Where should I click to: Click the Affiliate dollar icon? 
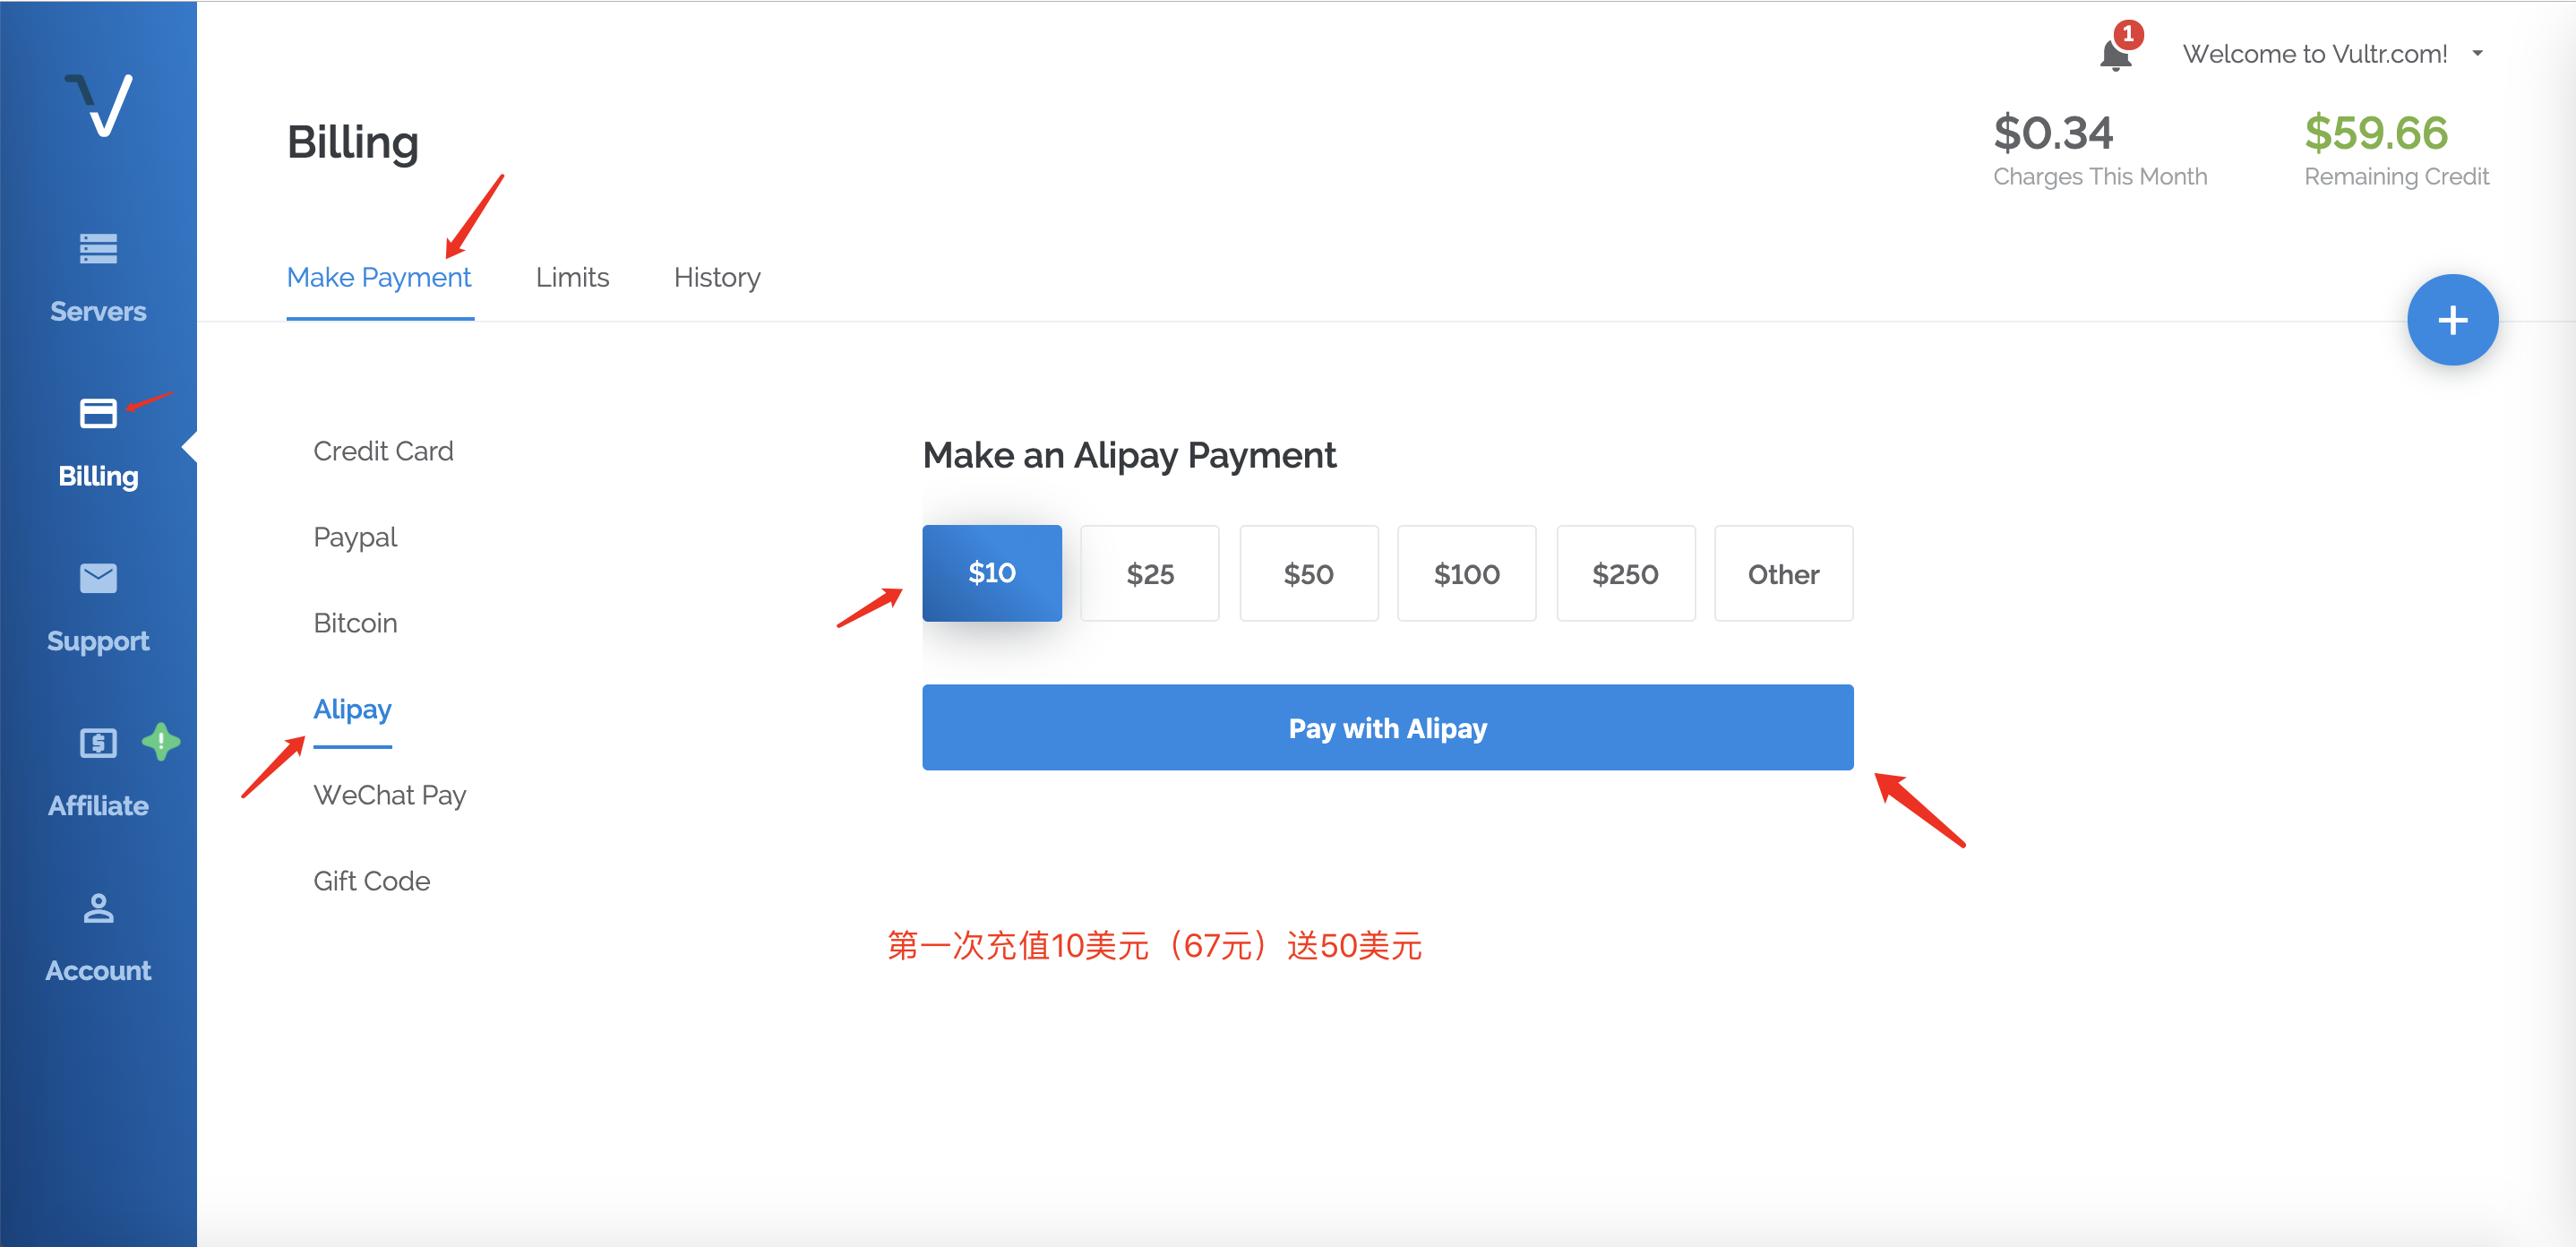click(98, 743)
